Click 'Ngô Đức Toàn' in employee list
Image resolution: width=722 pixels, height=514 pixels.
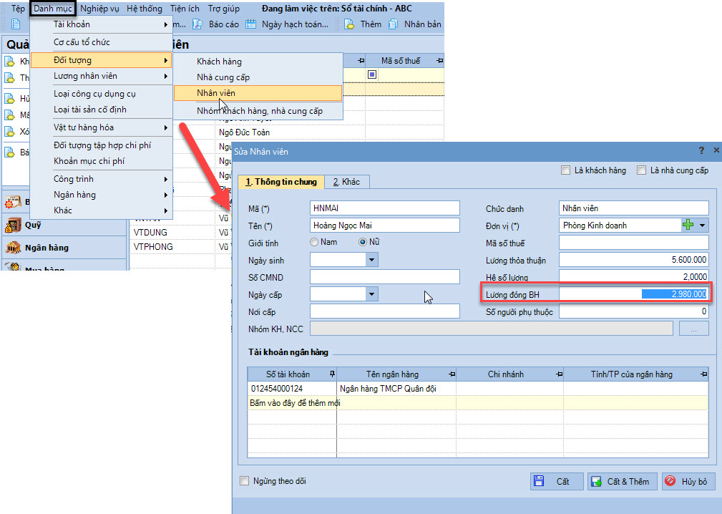(244, 132)
